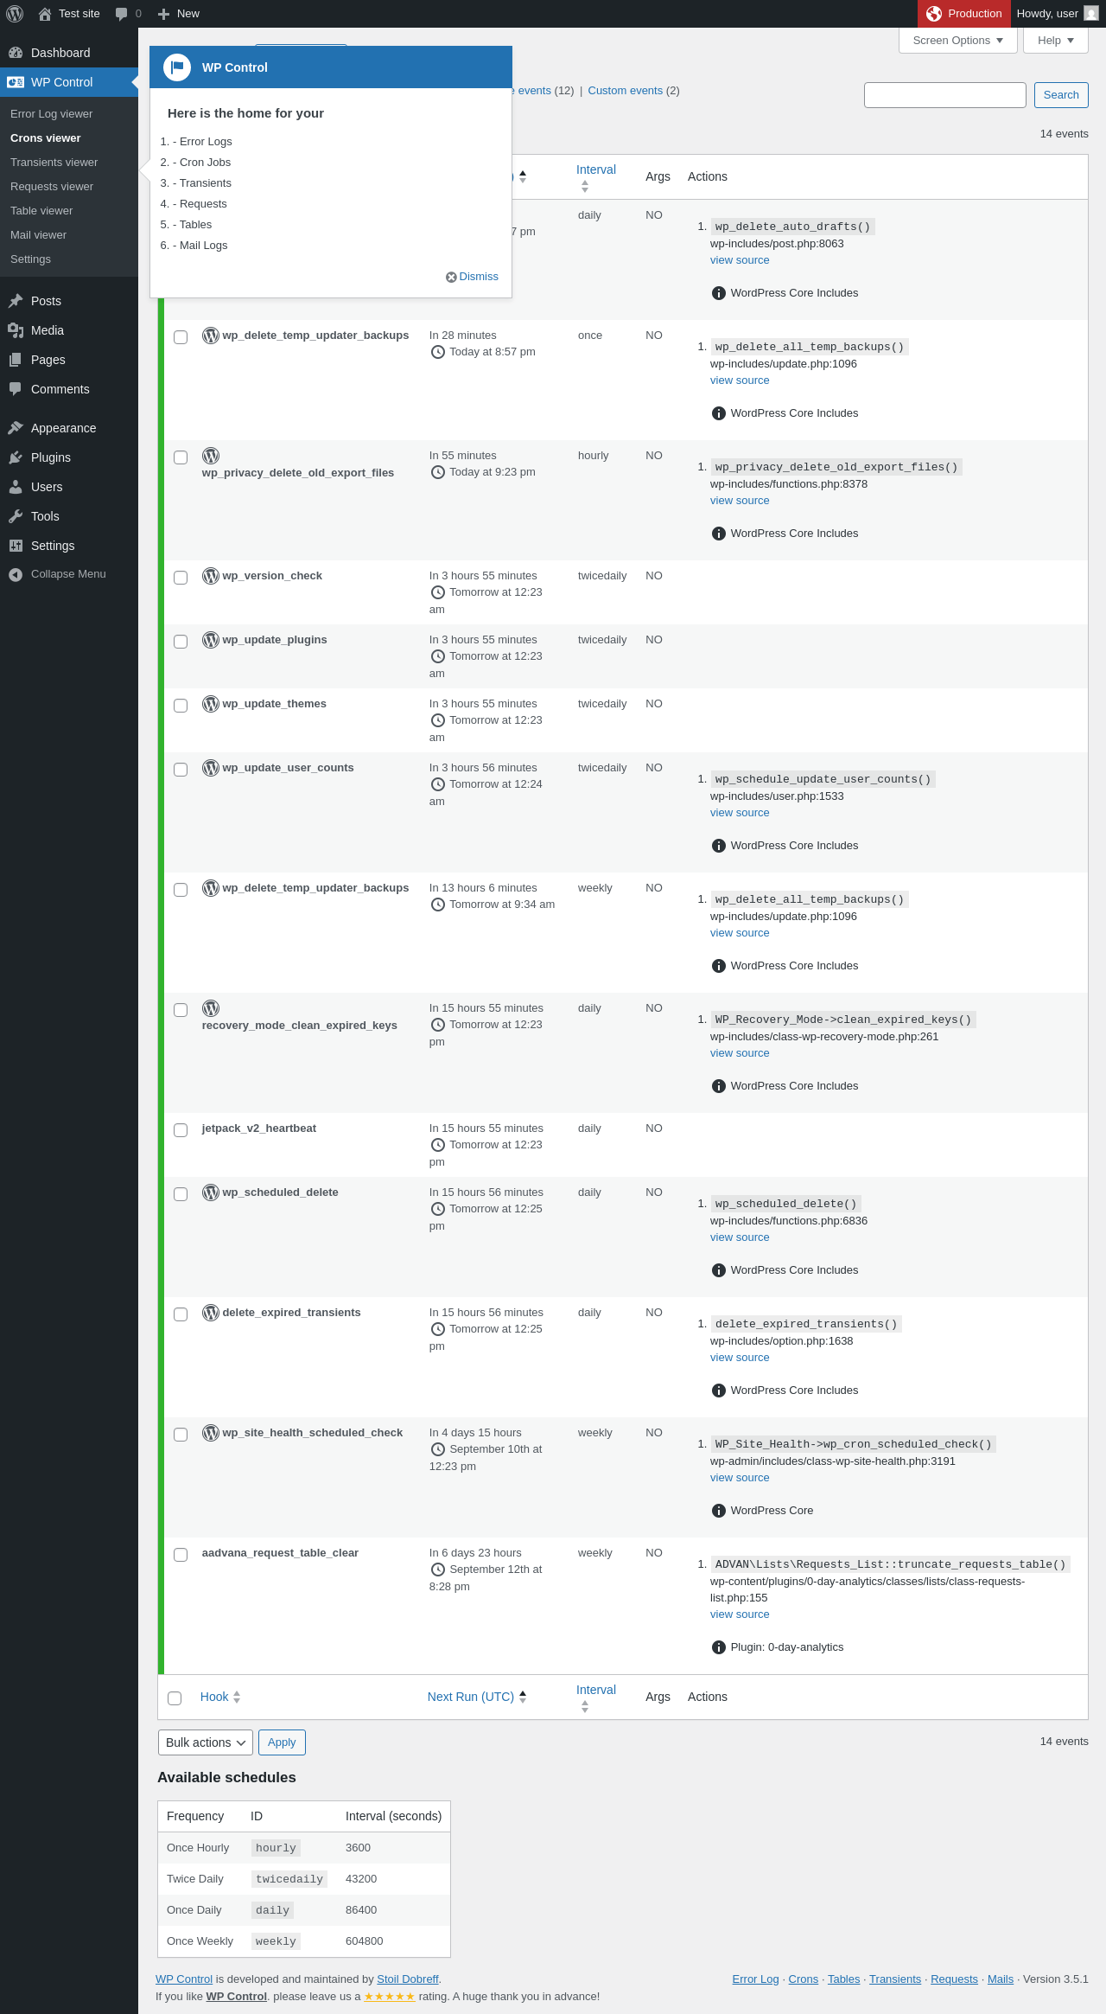This screenshot has height=2014, width=1106.
Task: Open Transients viewer in the submenu
Action: point(54,163)
